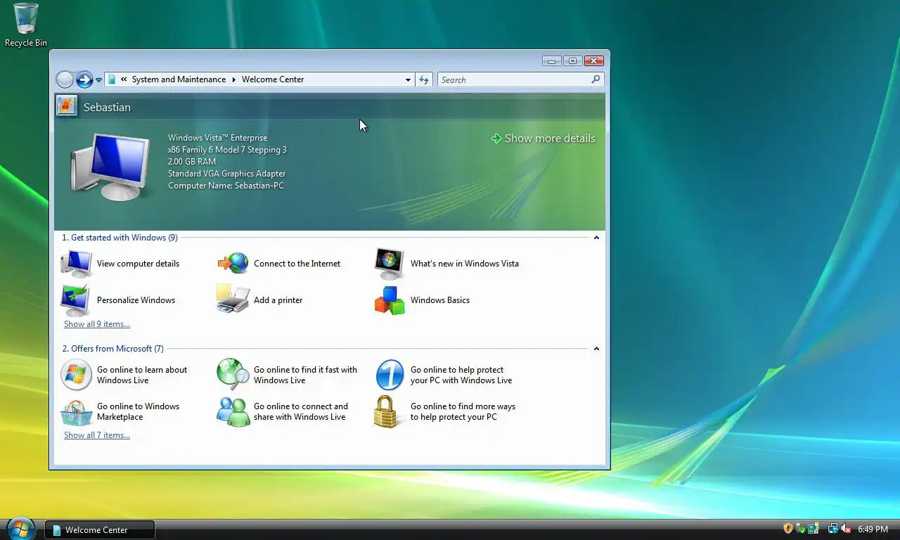Click the Windows Basics label
Screen dimensions: 900x540
point(440,300)
